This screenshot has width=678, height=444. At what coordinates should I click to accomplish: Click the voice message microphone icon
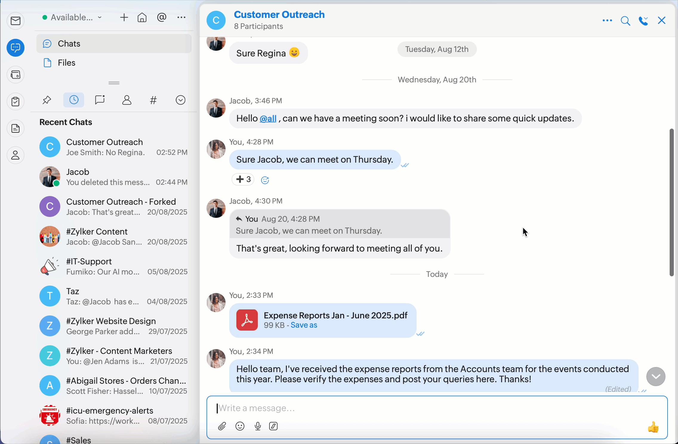tap(258, 426)
